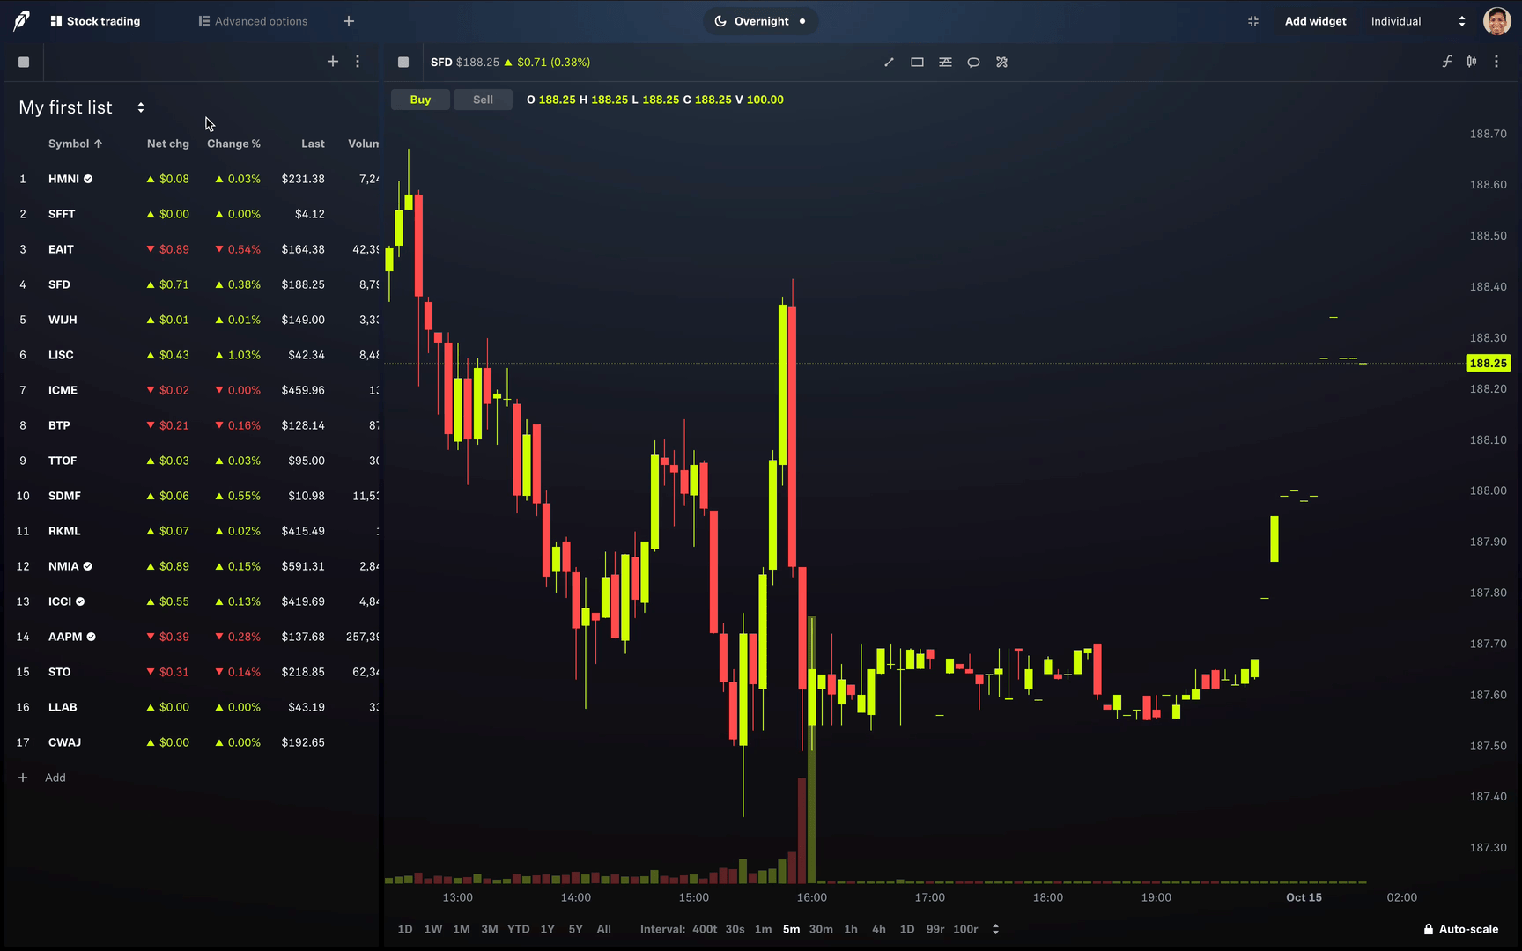Toggle the Auto-scale lock
Viewport: 1522px width, 951px height.
click(x=1460, y=929)
